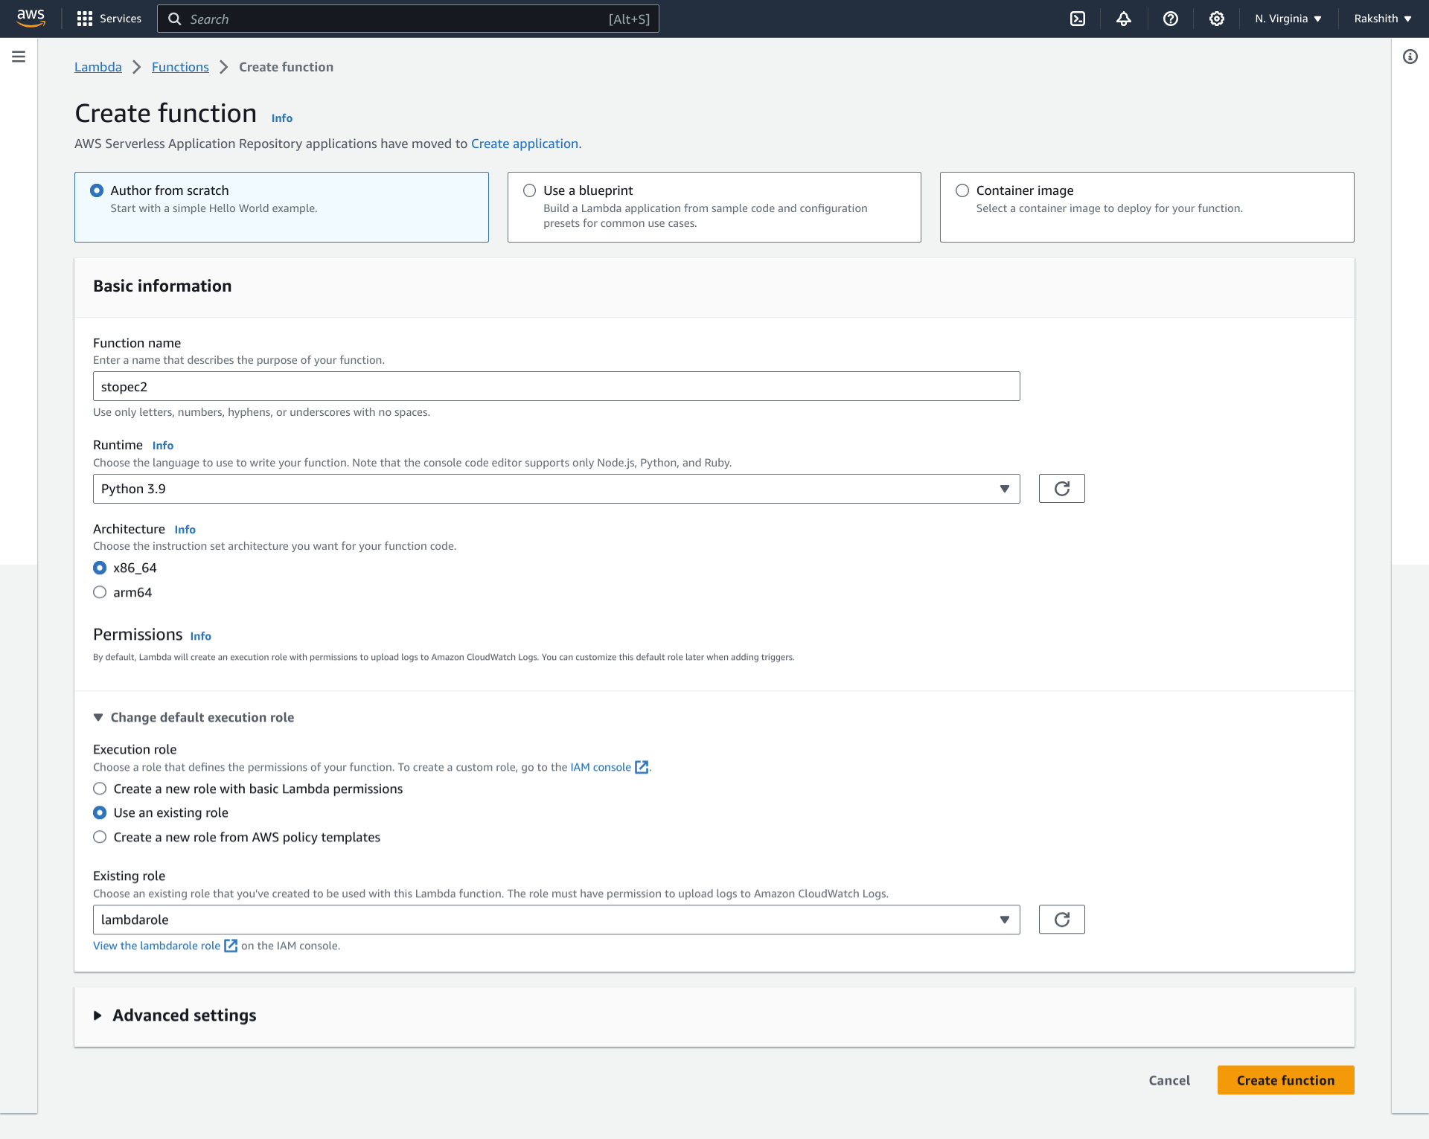Choose Create a new role with basic Lambda permissions
1429x1139 pixels.
click(100, 789)
